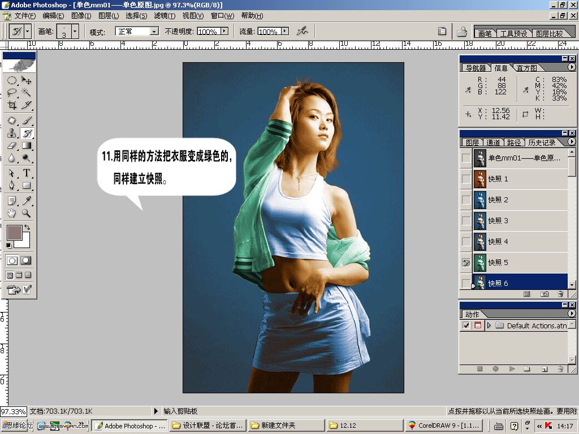Click the zoom percentage field 97.33%
The width and height of the screenshot is (579, 434).
14,411
